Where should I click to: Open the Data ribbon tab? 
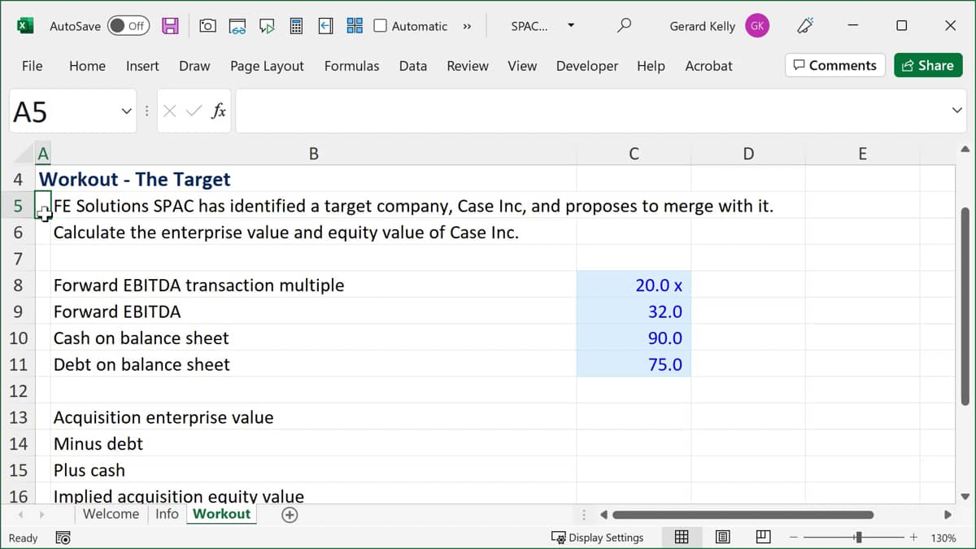pos(413,66)
